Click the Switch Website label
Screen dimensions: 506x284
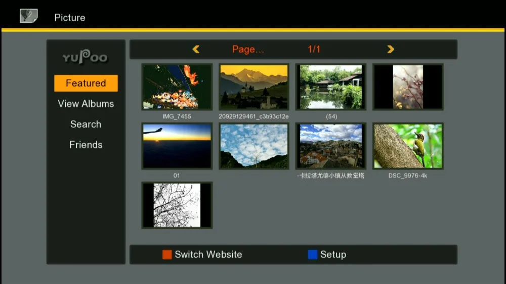tap(208, 254)
